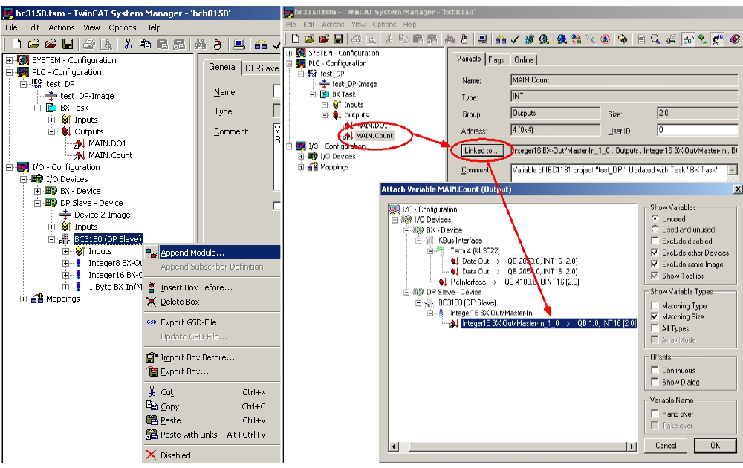Click Cancel in Attach Variable dialog
743x468 pixels.
tap(666, 445)
